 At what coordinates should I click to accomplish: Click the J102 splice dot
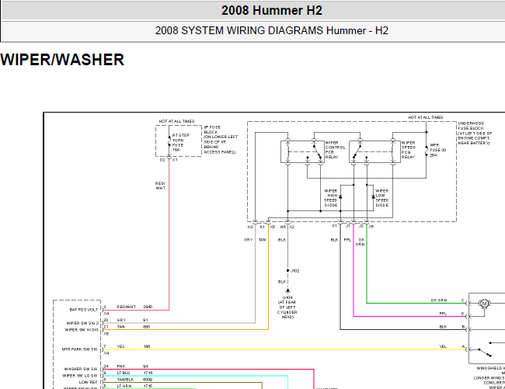(x=287, y=271)
